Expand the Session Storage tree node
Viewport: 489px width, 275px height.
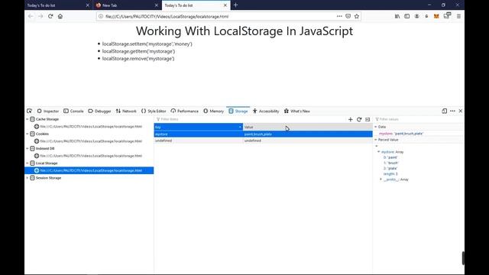[x=28, y=178]
